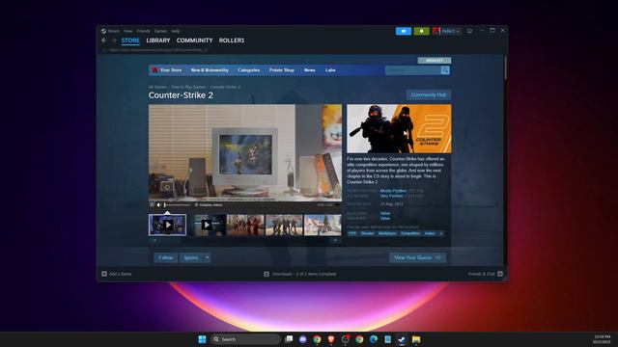
Task: Select the Multiplayer tag
Action: [x=386, y=233]
